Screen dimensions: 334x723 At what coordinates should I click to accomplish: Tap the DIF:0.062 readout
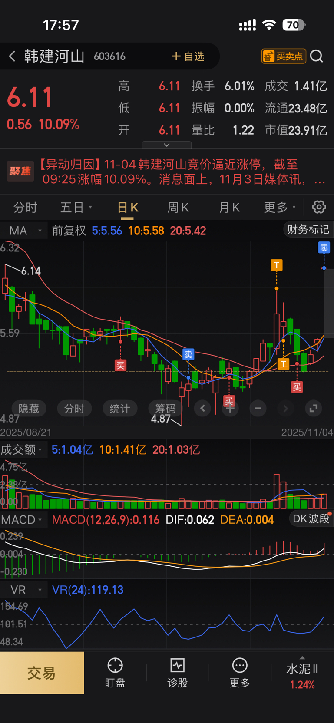pos(190,520)
